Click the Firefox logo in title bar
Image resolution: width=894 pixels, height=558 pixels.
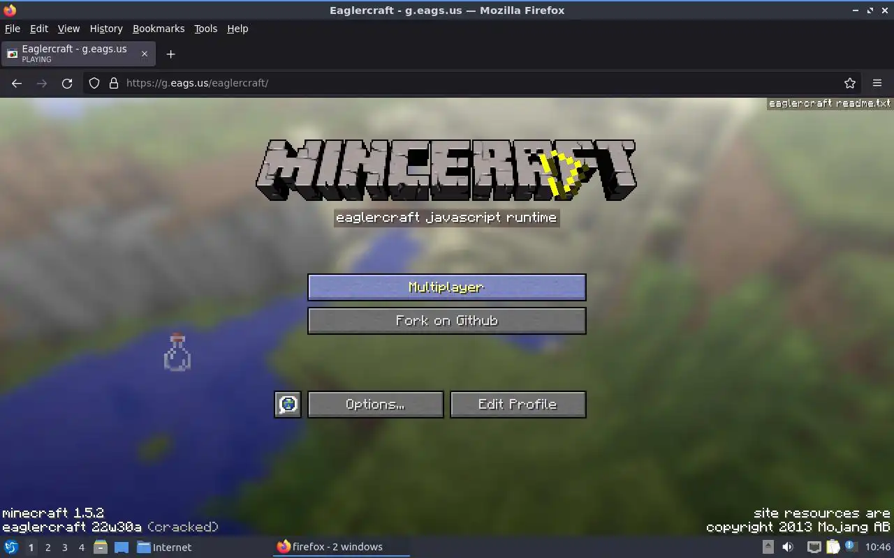(x=10, y=10)
